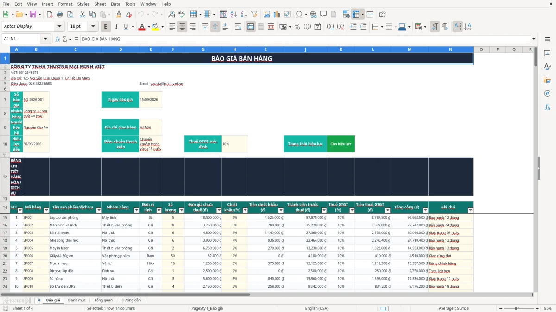Click the Add Decimal Place icon
556x312 pixels.
(x=329, y=26)
